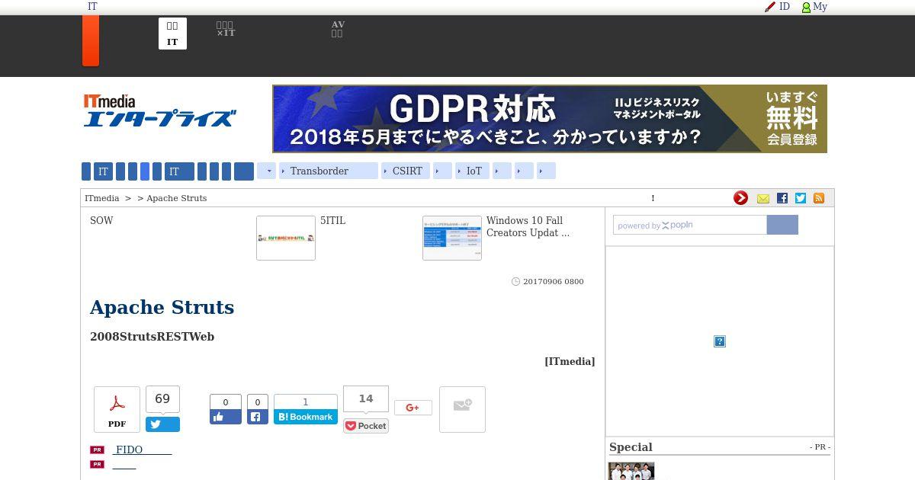Select the ×IT tab in the dark header

[226, 29]
